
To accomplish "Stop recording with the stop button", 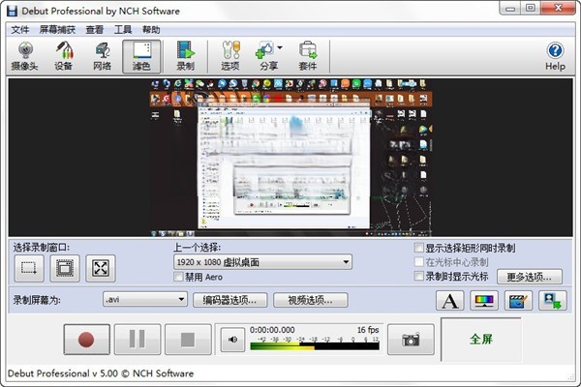I will pos(188,340).
